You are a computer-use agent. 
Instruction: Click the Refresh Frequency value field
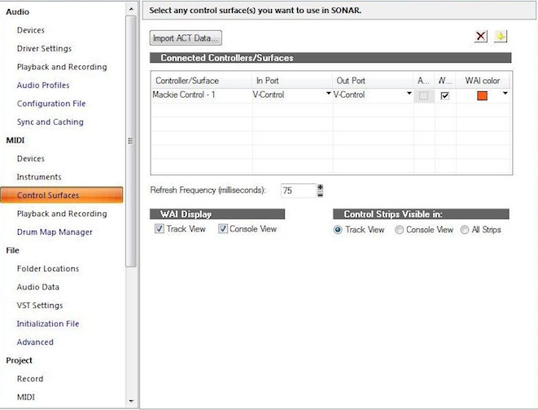coord(297,190)
